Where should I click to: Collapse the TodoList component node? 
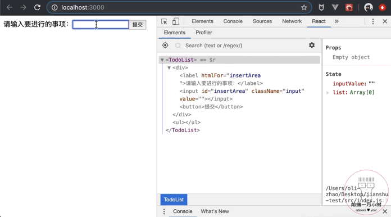(162, 60)
